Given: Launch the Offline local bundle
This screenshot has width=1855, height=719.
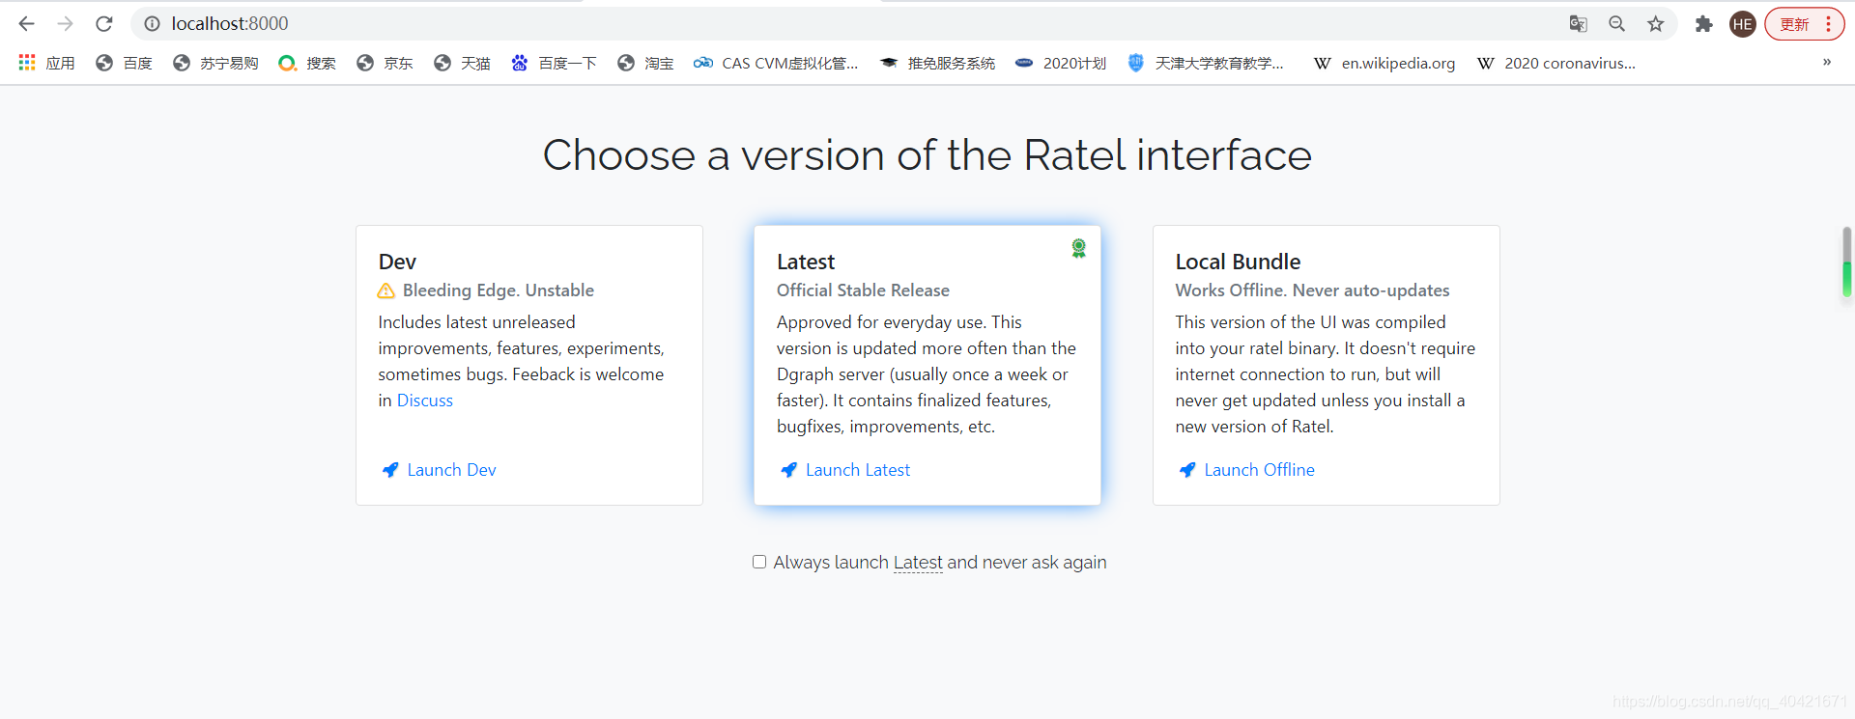Looking at the screenshot, I should click(x=1258, y=470).
